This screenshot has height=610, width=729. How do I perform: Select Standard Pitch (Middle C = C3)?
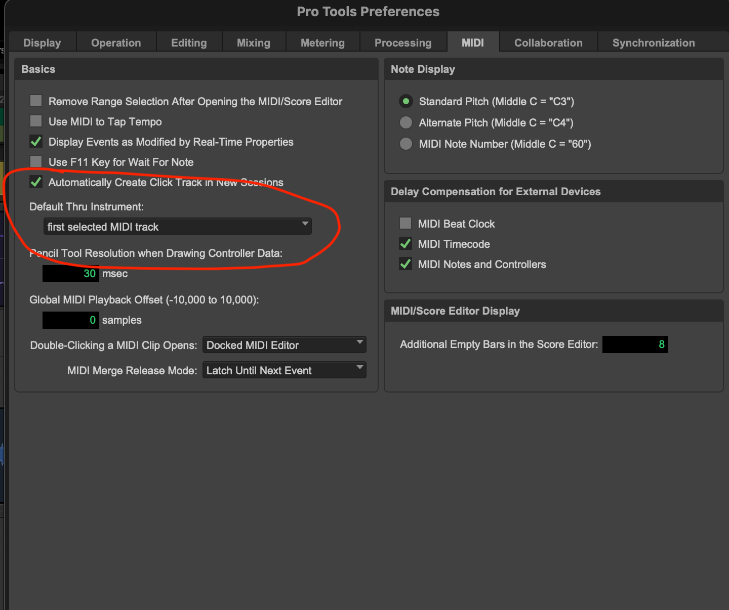click(406, 101)
